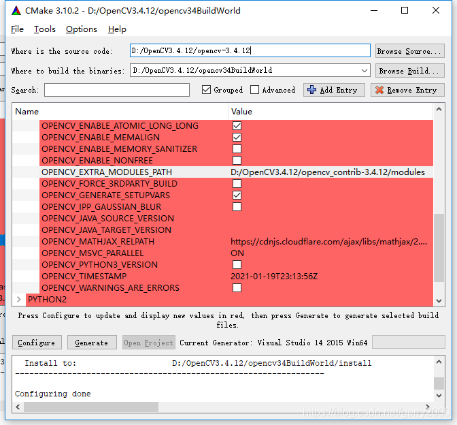Image resolution: width=457 pixels, height=425 pixels.
Task: Click the CMake logo icon in title bar
Action: [16, 11]
